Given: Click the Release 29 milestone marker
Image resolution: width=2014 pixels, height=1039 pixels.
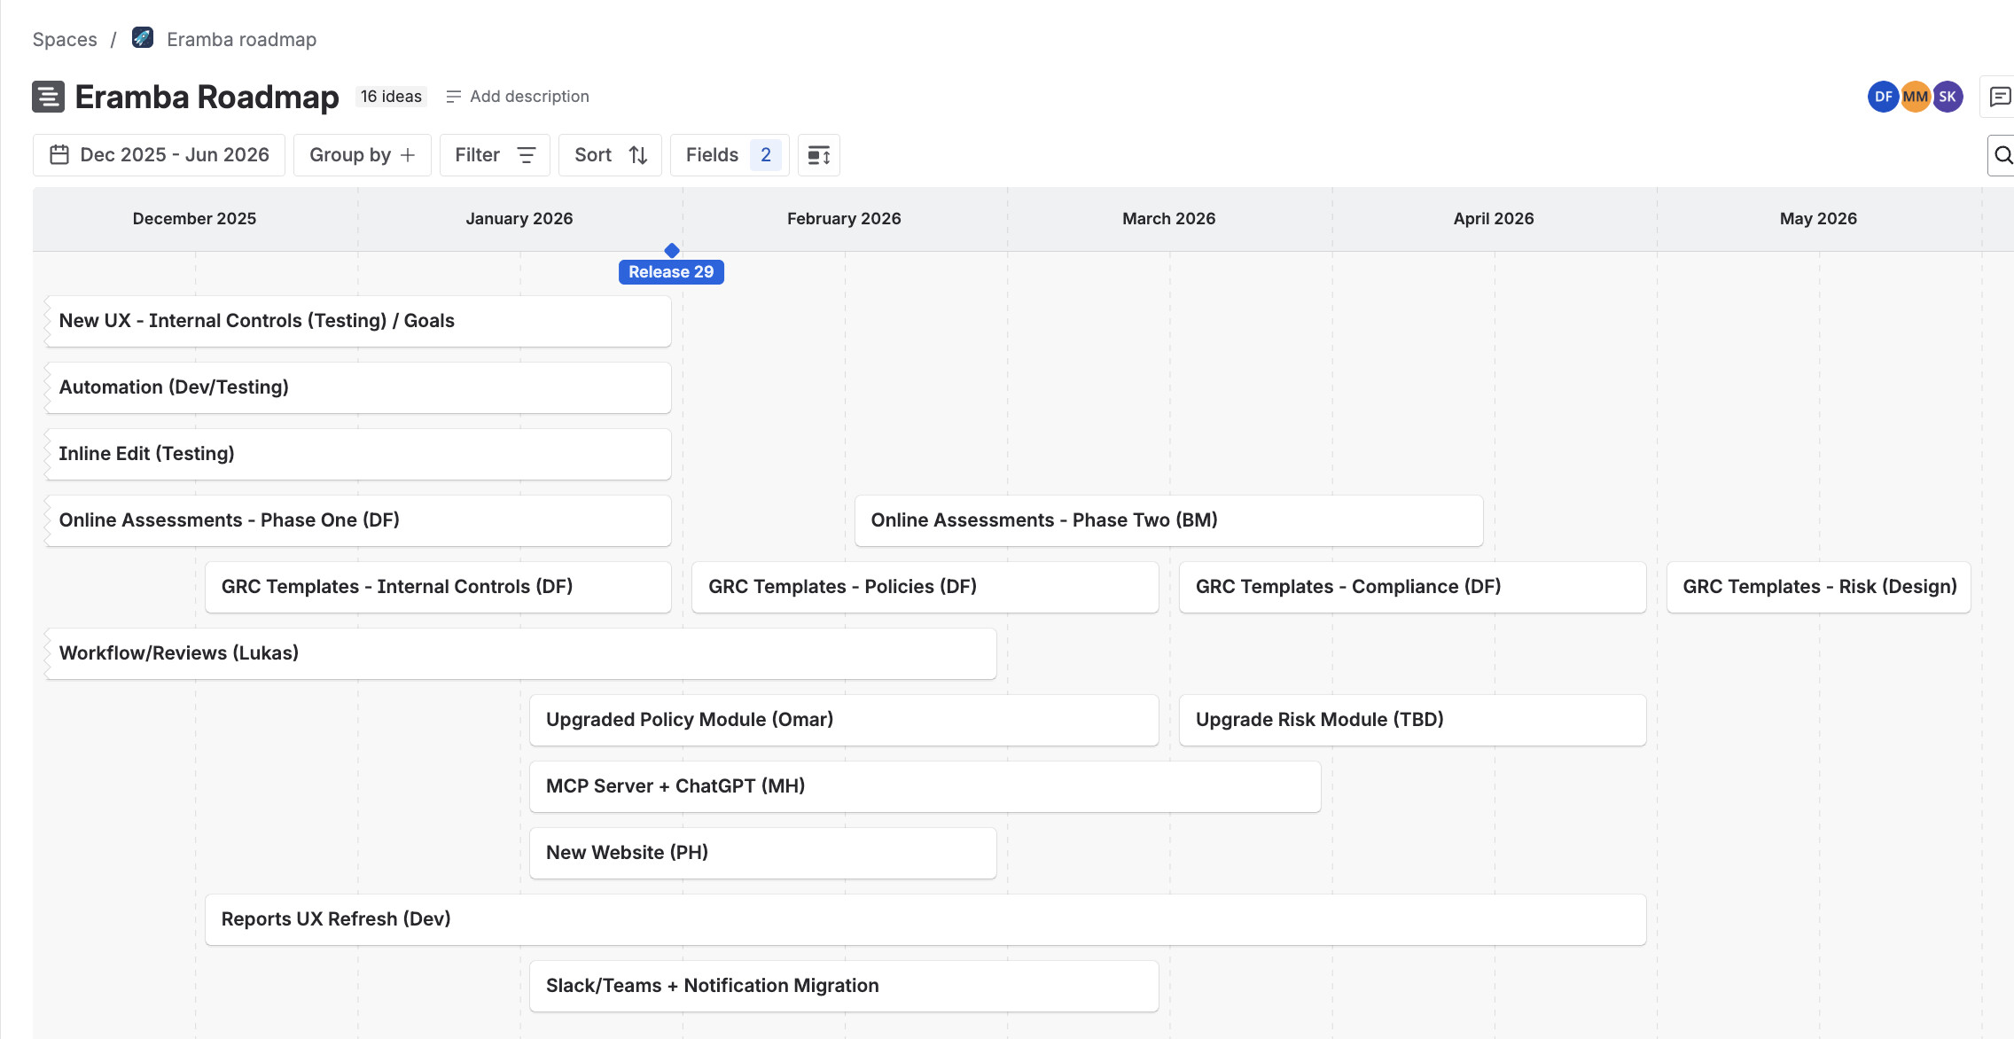Looking at the screenshot, I should [671, 272].
